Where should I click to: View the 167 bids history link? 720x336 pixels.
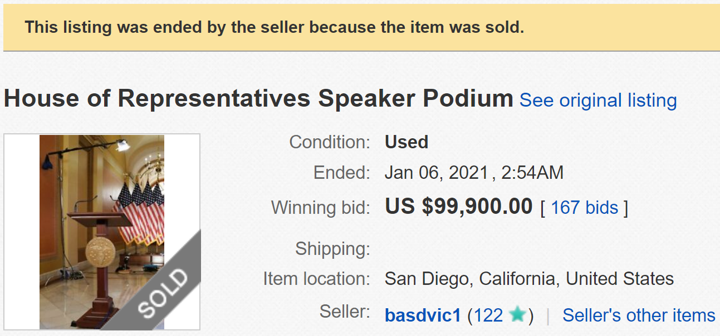(x=584, y=208)
